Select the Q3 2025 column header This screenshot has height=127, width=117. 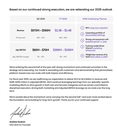tap(41, 19)
